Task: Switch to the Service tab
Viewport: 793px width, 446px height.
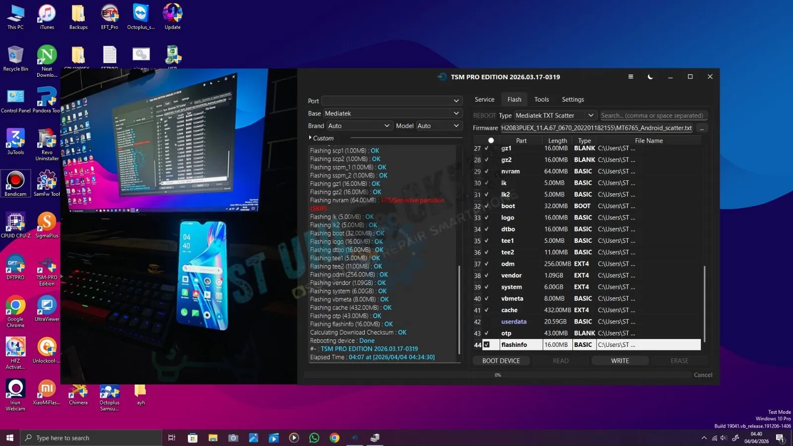Action: pos(484,100)
